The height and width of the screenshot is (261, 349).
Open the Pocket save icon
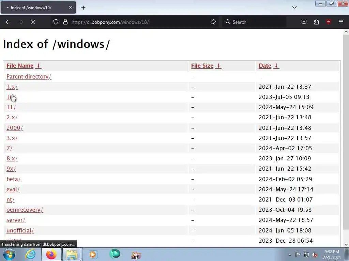[304, 22]
